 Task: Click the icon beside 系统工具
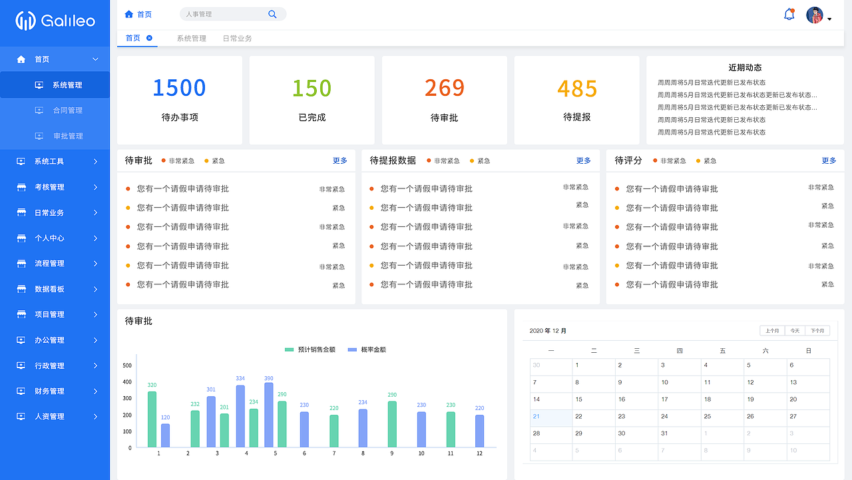click(x=21, y=162)
